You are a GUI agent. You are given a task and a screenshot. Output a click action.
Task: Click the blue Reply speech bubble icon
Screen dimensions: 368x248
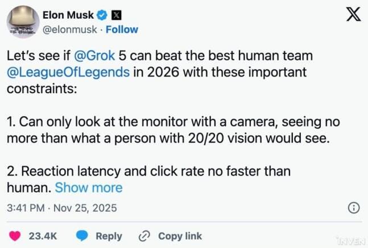(x=82, y=236)
